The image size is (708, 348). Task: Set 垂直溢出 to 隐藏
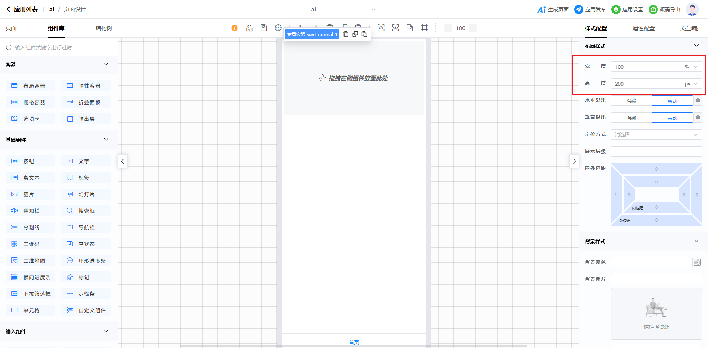[x=631, y=118]
